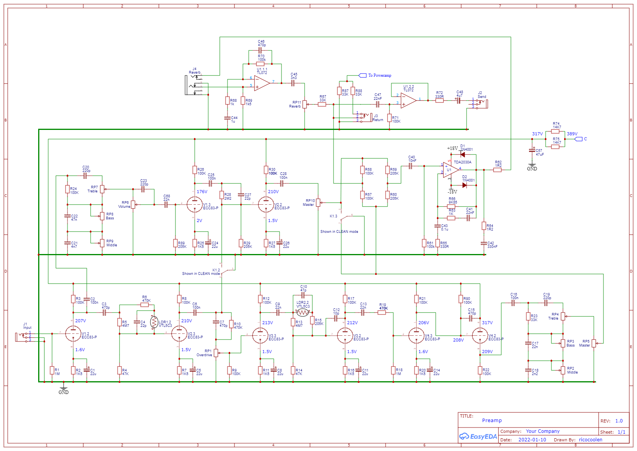Select tube V1.3 ECC83-P symbol

(x=195, y=205)
